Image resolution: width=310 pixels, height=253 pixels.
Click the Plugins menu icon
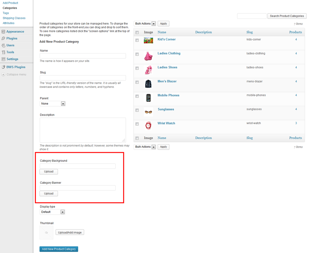coord(3,38)
